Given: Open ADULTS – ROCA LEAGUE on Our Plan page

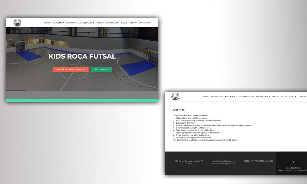Looking at the screenshot, I should (267, 96).
